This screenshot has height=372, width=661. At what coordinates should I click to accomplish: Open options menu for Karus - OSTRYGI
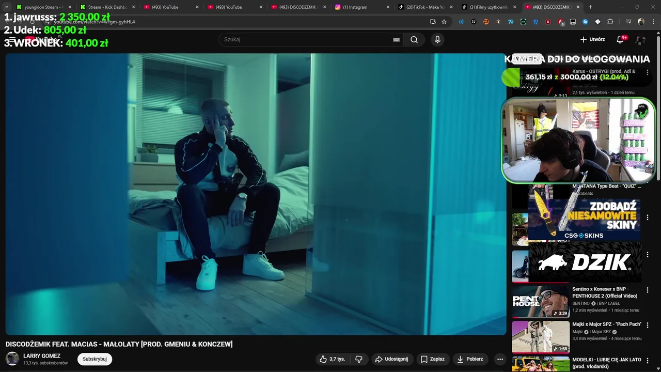pos(647,72)
